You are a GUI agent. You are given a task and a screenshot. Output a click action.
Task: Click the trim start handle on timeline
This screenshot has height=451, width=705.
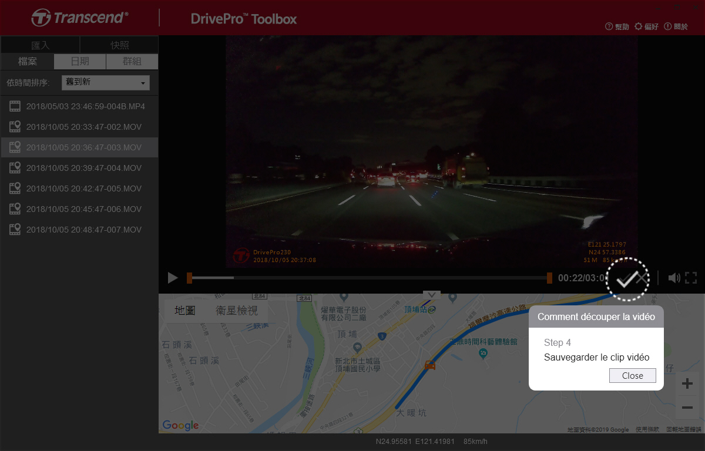click(x=189, y=278)
